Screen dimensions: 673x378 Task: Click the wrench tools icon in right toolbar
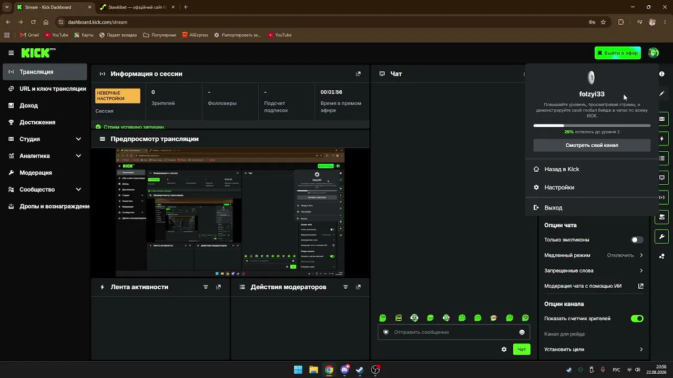(x=662, y=237)
